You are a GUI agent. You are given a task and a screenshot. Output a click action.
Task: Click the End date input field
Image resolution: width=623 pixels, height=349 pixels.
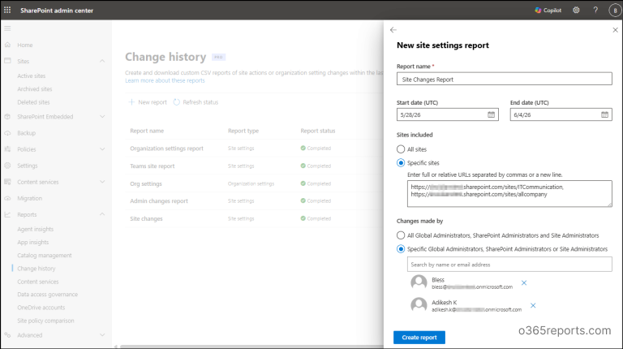click(x=561, y=114)
